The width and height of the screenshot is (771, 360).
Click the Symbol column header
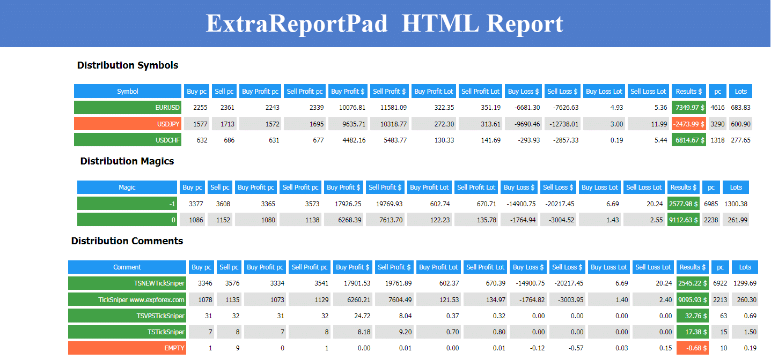tap(128, 92)
